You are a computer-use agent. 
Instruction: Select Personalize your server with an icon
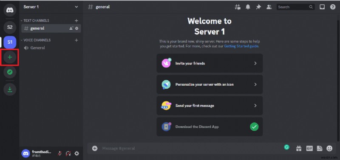point(210,84)
